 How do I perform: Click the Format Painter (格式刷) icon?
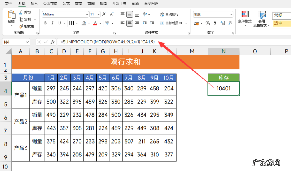(21, 26)
